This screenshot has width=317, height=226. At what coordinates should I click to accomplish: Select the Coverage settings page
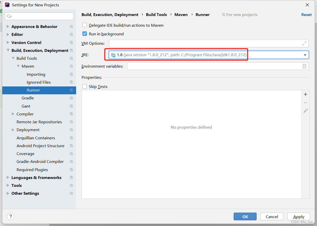[x=25, y=154]
